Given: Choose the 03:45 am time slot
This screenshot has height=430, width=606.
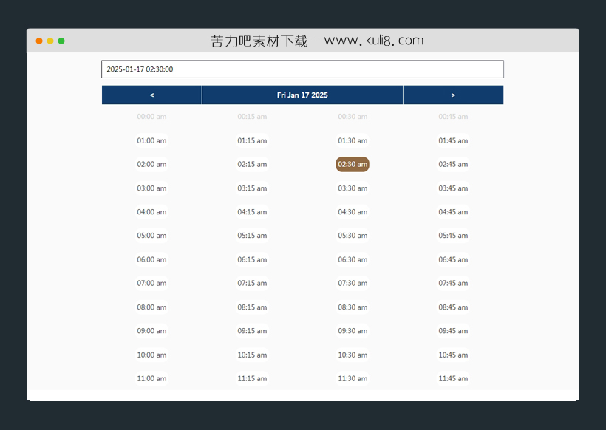Looking at the screenshot, I should tap(453, 188).
